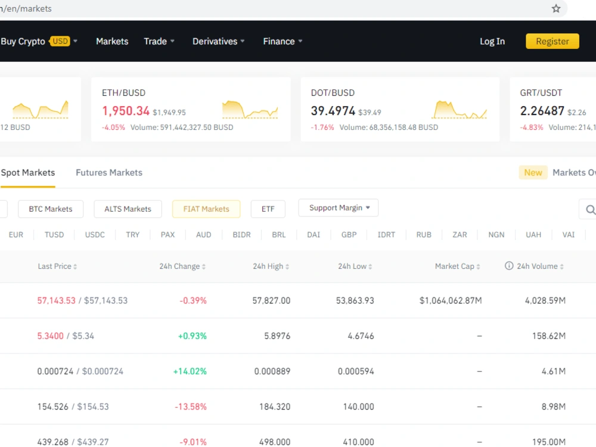Screen dimensions: 596x447
Task: Select the row priced 57,143.53
Action: tap(298, 300)
